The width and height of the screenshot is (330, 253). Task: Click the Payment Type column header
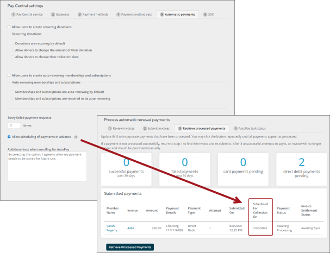(194, 210)
